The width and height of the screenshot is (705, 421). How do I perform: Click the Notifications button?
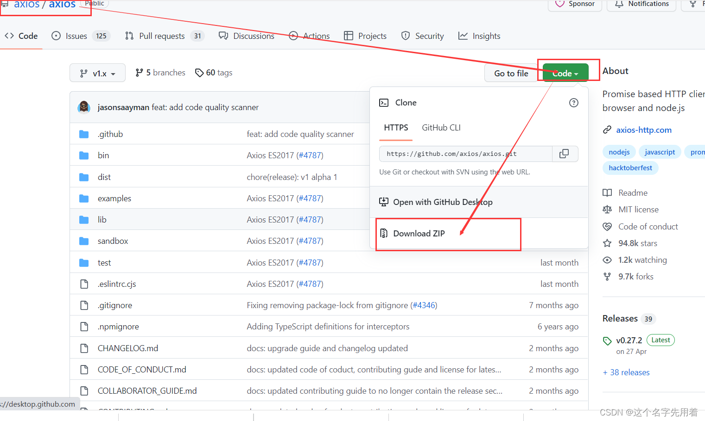tap(641, 4)
